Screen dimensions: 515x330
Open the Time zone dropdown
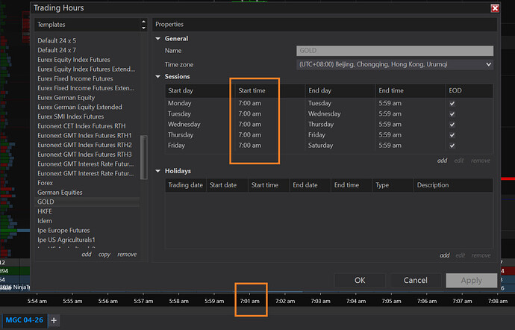[395, 65]
